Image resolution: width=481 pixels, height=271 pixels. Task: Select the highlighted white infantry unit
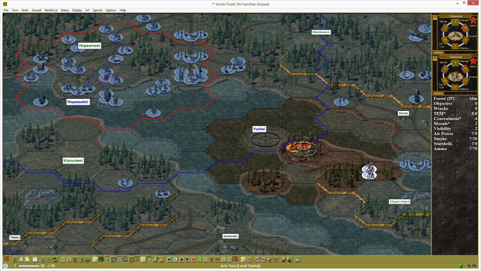[x=369, y=172]
